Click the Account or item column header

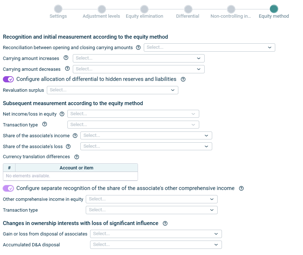coord(76,168)
